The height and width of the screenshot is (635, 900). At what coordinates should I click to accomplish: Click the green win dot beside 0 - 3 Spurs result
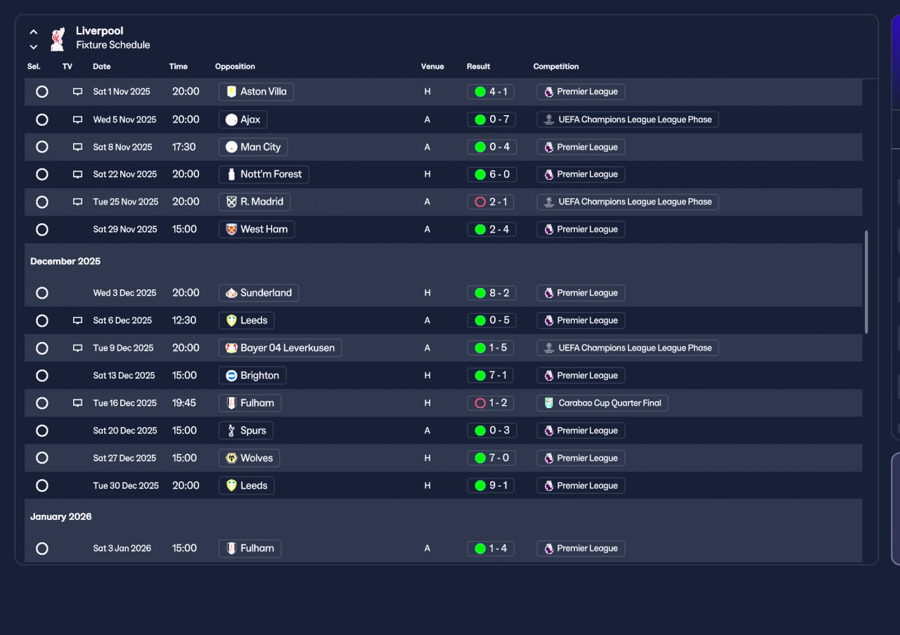[x=480, y=431]
